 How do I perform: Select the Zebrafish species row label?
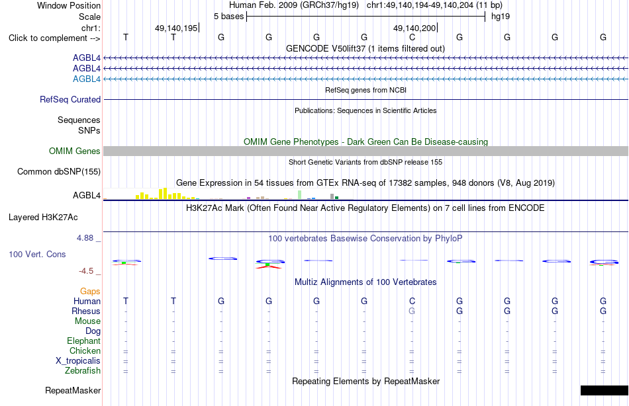click(x=83, y=370)
